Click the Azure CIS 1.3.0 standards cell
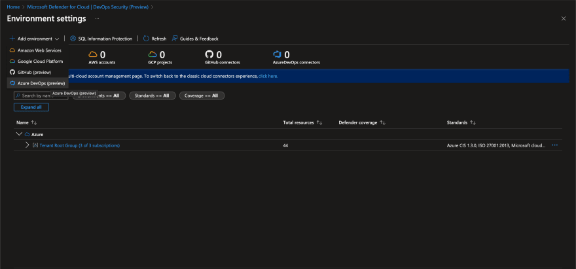576x269 pixels. coord(496,145)
